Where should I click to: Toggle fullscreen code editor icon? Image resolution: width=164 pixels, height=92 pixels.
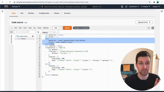pos(149,28)
